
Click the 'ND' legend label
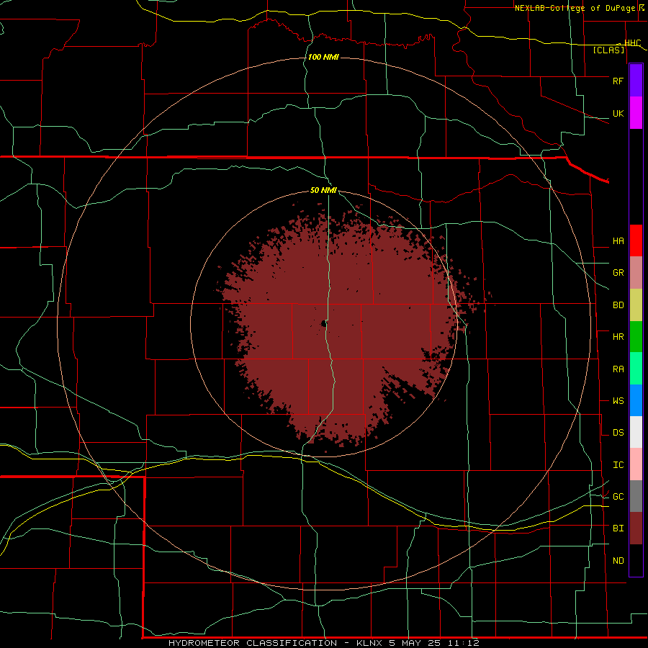tap(618, 560)
